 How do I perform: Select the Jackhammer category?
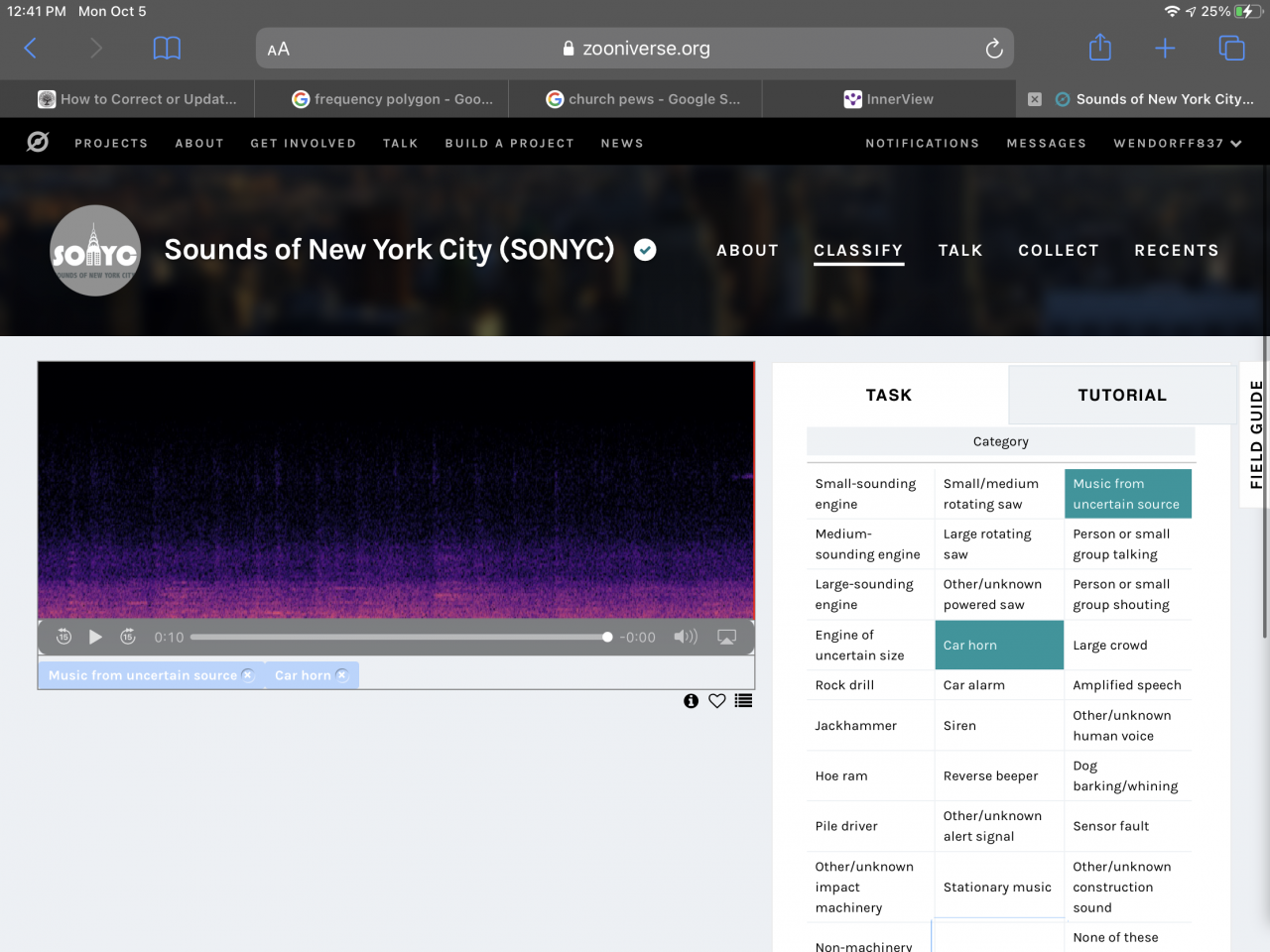click(x=870, y=726)
